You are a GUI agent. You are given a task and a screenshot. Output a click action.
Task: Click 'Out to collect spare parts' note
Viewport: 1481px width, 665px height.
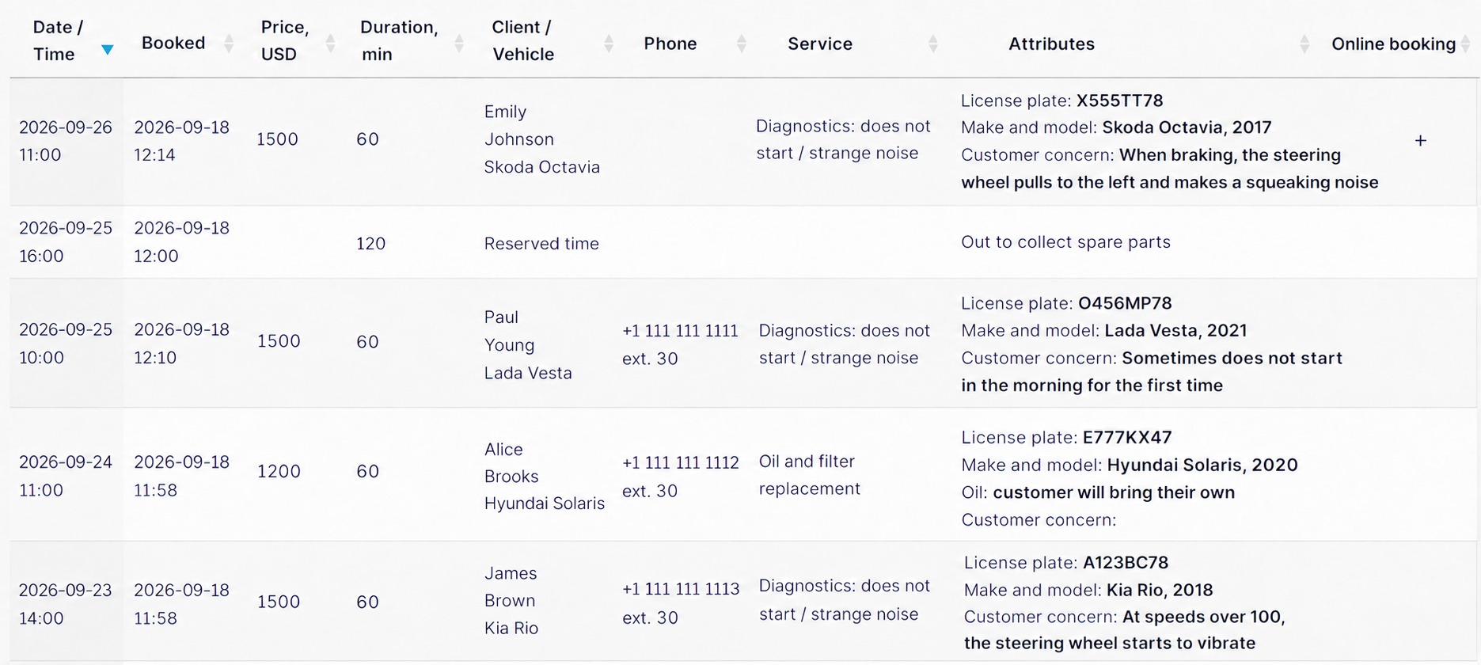[1065, 241]
